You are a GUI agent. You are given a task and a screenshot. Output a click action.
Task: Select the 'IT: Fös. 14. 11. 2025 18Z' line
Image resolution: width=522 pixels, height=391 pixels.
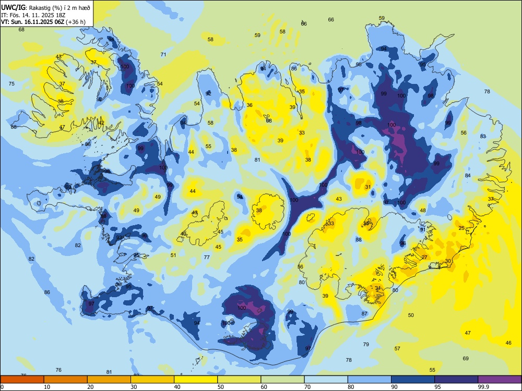pos(33,15)
